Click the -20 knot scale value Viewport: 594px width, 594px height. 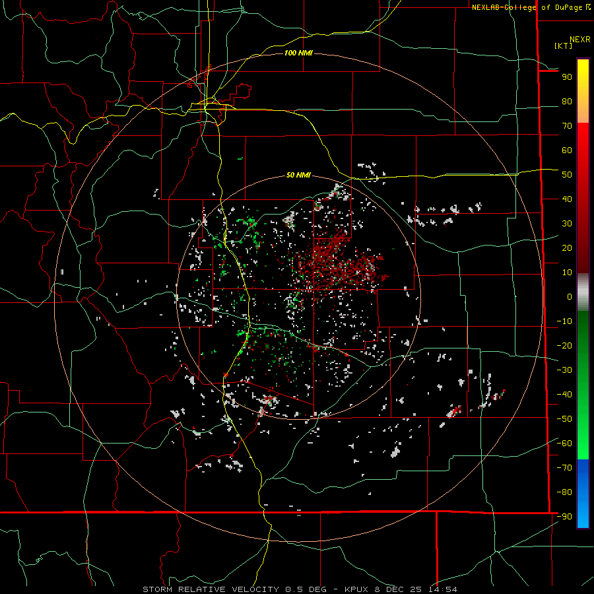[x=564, y=346]
